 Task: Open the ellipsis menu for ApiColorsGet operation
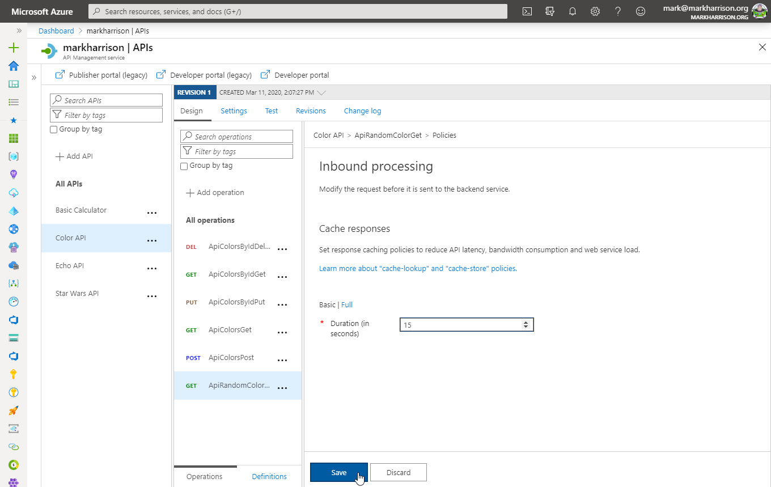tap(282, 333)
